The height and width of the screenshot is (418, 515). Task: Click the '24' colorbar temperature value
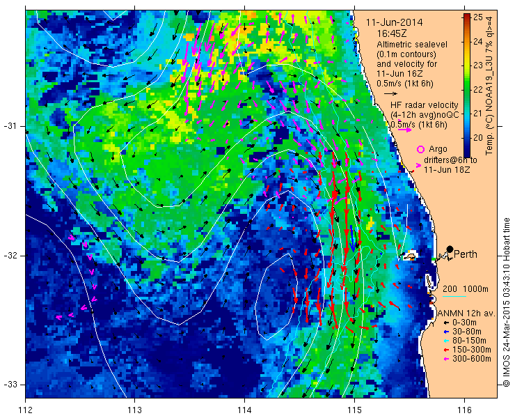(x=478, y=41)
